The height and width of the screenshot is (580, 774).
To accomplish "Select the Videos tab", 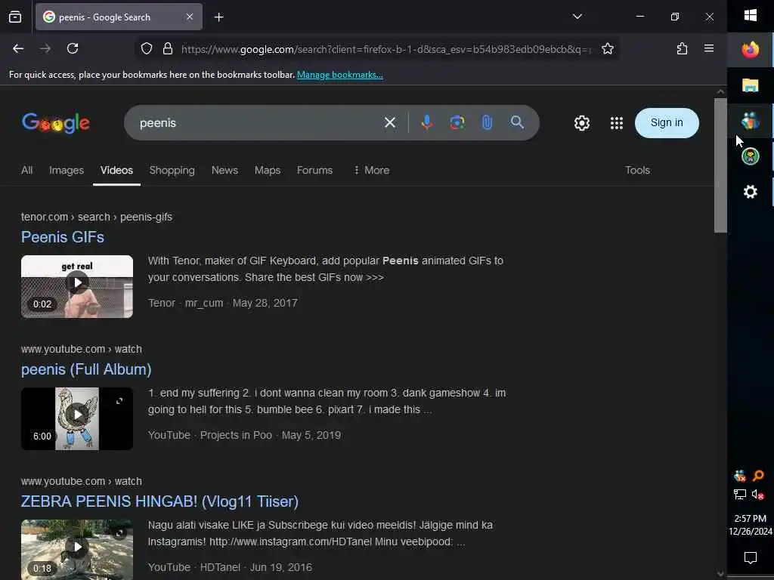I will (x=116, y=170).
